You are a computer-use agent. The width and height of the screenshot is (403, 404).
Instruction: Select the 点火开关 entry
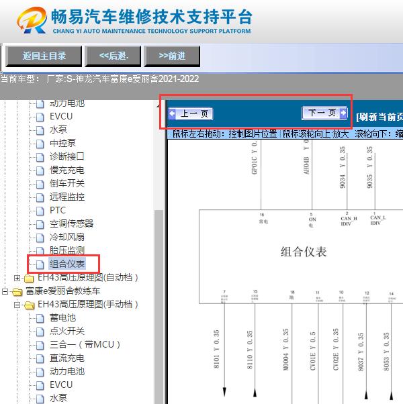(66, 332)
